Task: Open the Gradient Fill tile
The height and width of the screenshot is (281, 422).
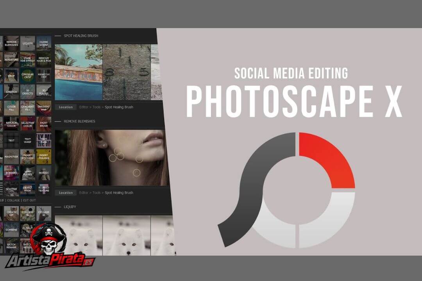Action: [27, 108]
